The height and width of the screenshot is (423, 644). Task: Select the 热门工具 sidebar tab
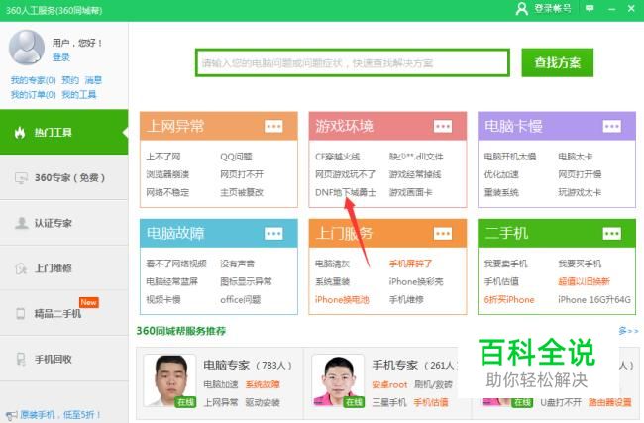tap(64, 132)
